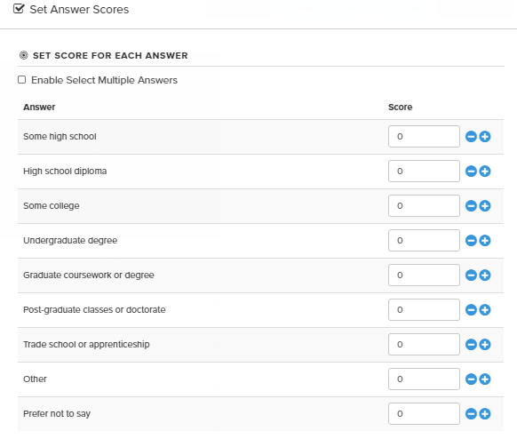The width and height of the screenshot is (517, 439).
Task: Remove the Other answer row
Action: pos(471,379)
